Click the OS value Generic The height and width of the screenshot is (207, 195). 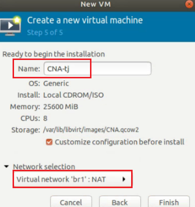[x=56, y=84]
